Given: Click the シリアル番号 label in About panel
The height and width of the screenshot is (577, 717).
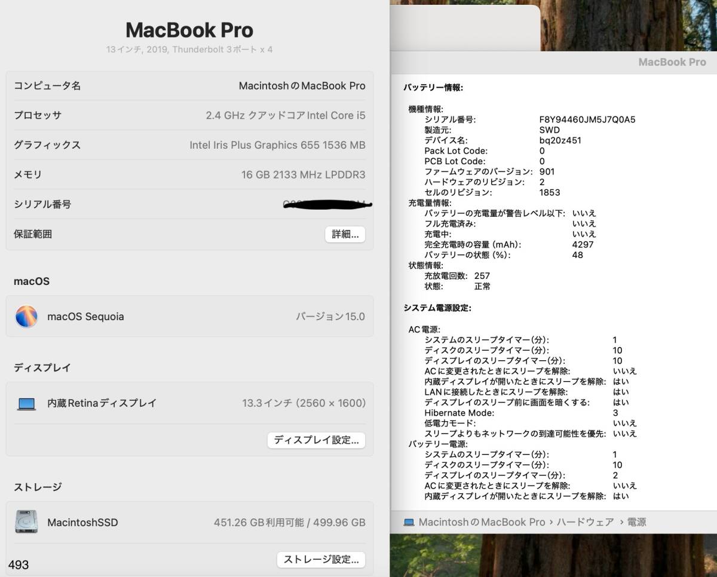Looking at the screenshot, I should click(42, 204).
